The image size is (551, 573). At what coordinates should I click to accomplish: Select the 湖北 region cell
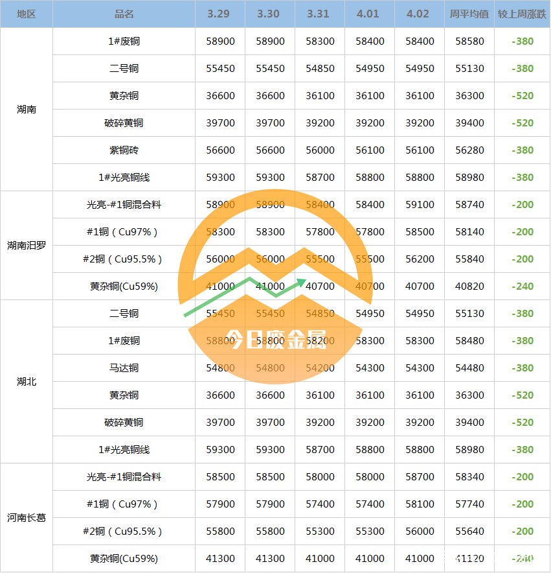27,381
